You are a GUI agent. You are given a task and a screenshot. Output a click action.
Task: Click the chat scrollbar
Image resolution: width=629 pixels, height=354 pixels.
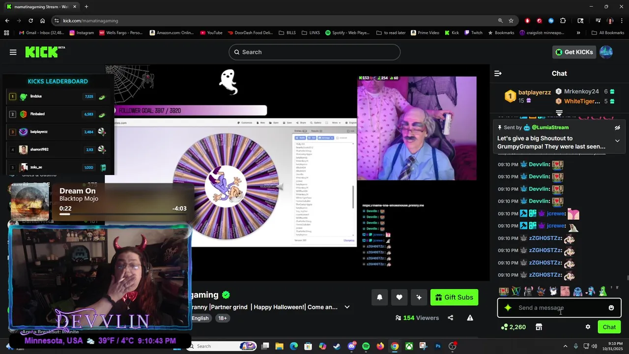[x=627, y=278]
